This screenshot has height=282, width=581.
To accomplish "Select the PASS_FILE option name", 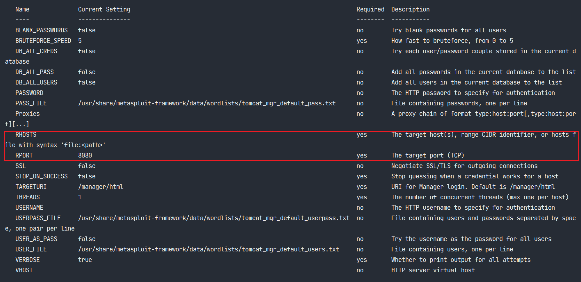I will [31, 103].
